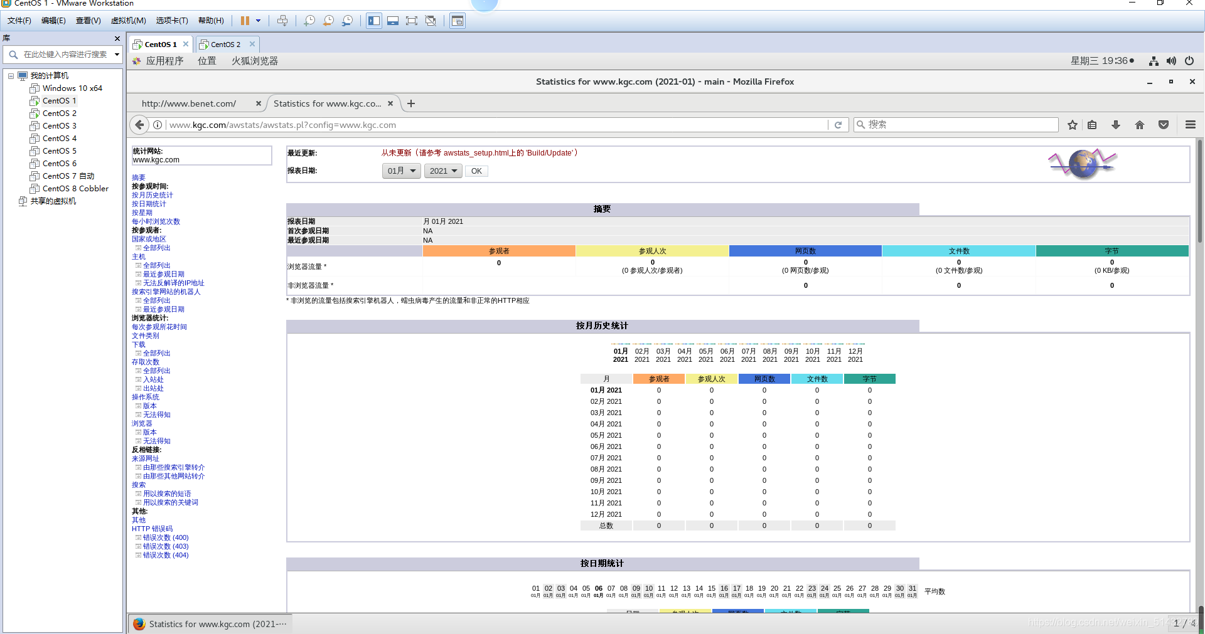Open 应用程序 menu in CentOS panel
This screenshot has width=1205, height=634.
[164, 61]
